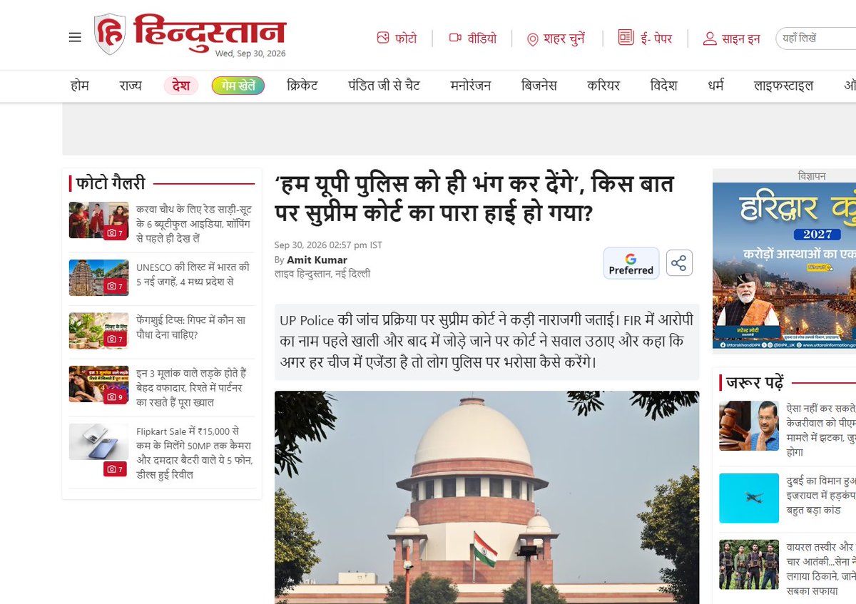
Task: Click the Hindustan logo
Action: (190, 34)
